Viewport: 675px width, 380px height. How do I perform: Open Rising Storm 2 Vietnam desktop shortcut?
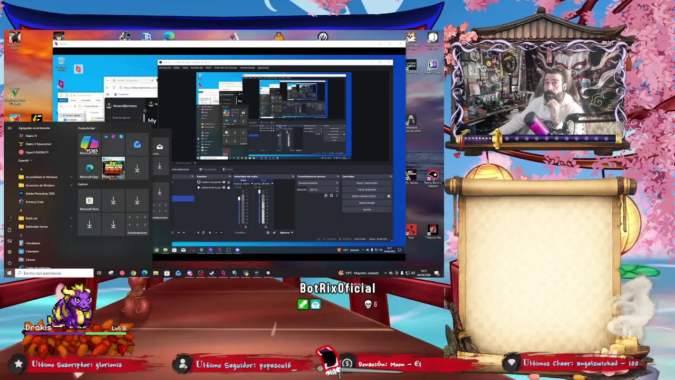tap(433, 178)
